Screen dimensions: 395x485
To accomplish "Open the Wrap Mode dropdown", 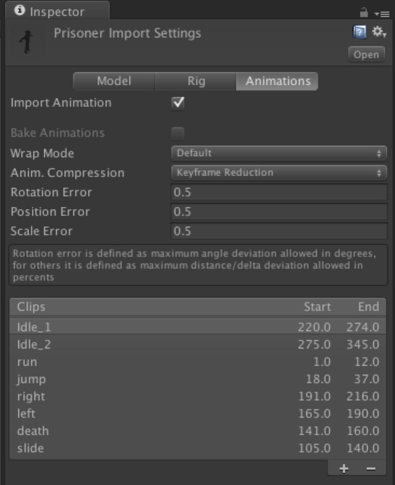I will tap(279, 153).
